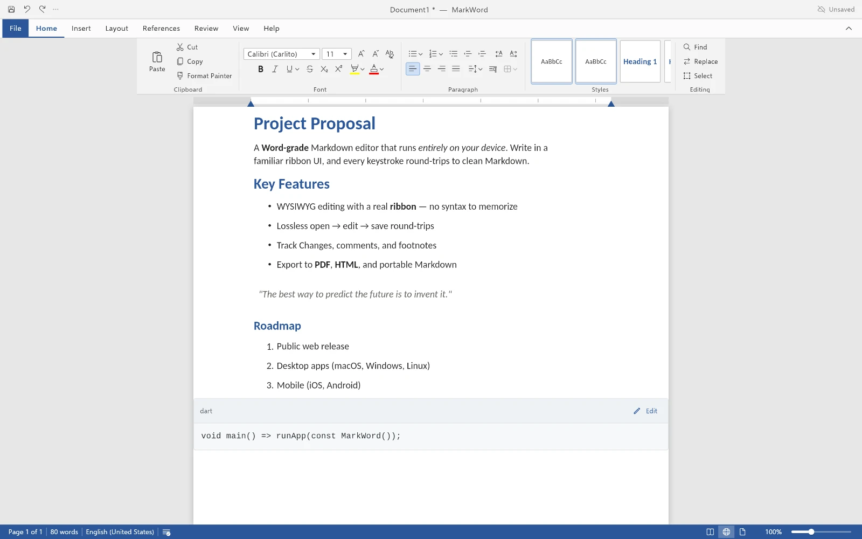Click Replace in Editing group
The width and height of the screenshot is (862, 539).
pyautogui.click(x=700, y=61)
